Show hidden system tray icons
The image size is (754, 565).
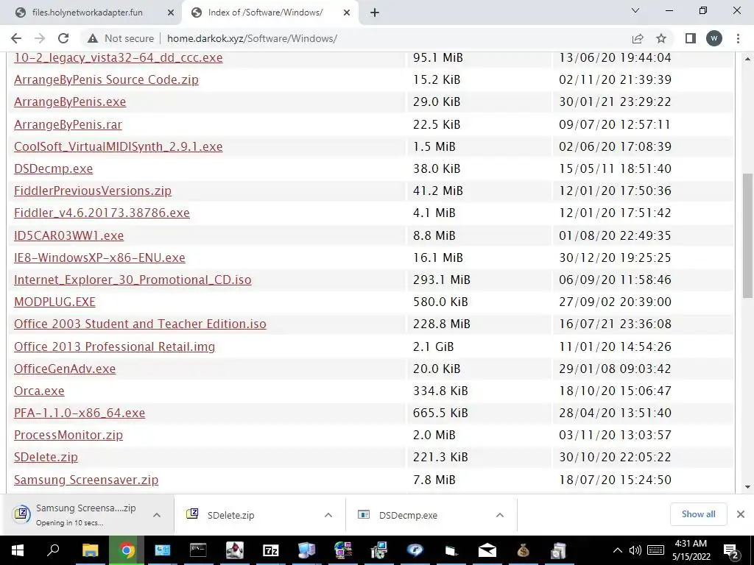618,550
